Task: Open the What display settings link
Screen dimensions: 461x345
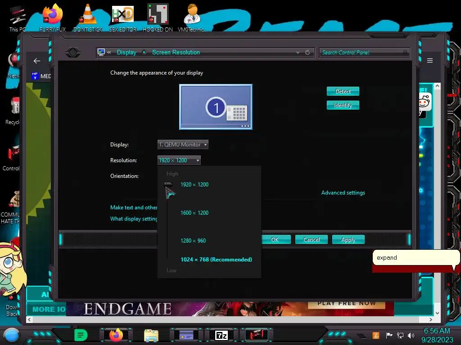Action: pos(134,219)
